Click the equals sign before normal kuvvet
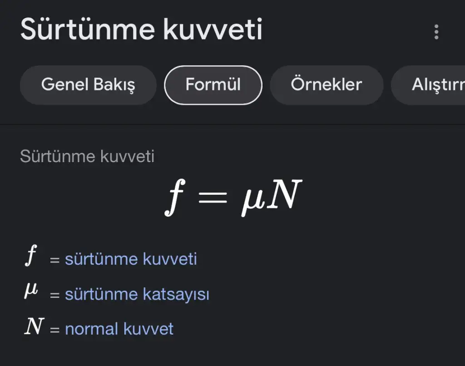Screen dimensions: 465x366 tap(54, 330)
